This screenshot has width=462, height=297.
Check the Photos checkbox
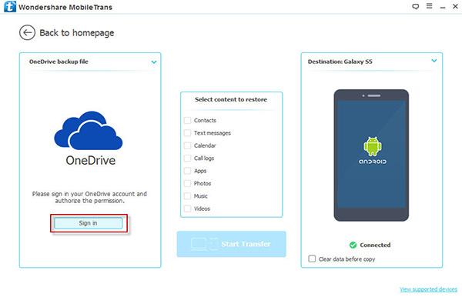(187, 183)
